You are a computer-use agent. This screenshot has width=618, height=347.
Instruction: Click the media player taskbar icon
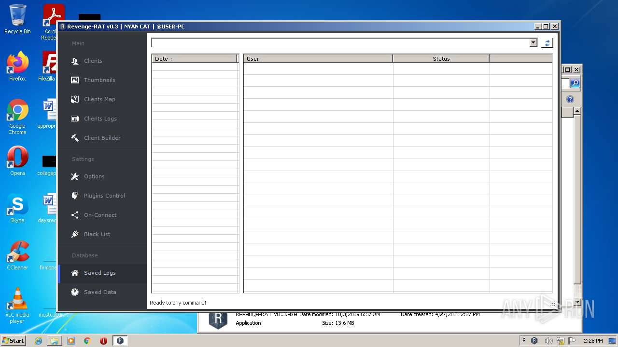pyautogui.click(x=71, y=341)
